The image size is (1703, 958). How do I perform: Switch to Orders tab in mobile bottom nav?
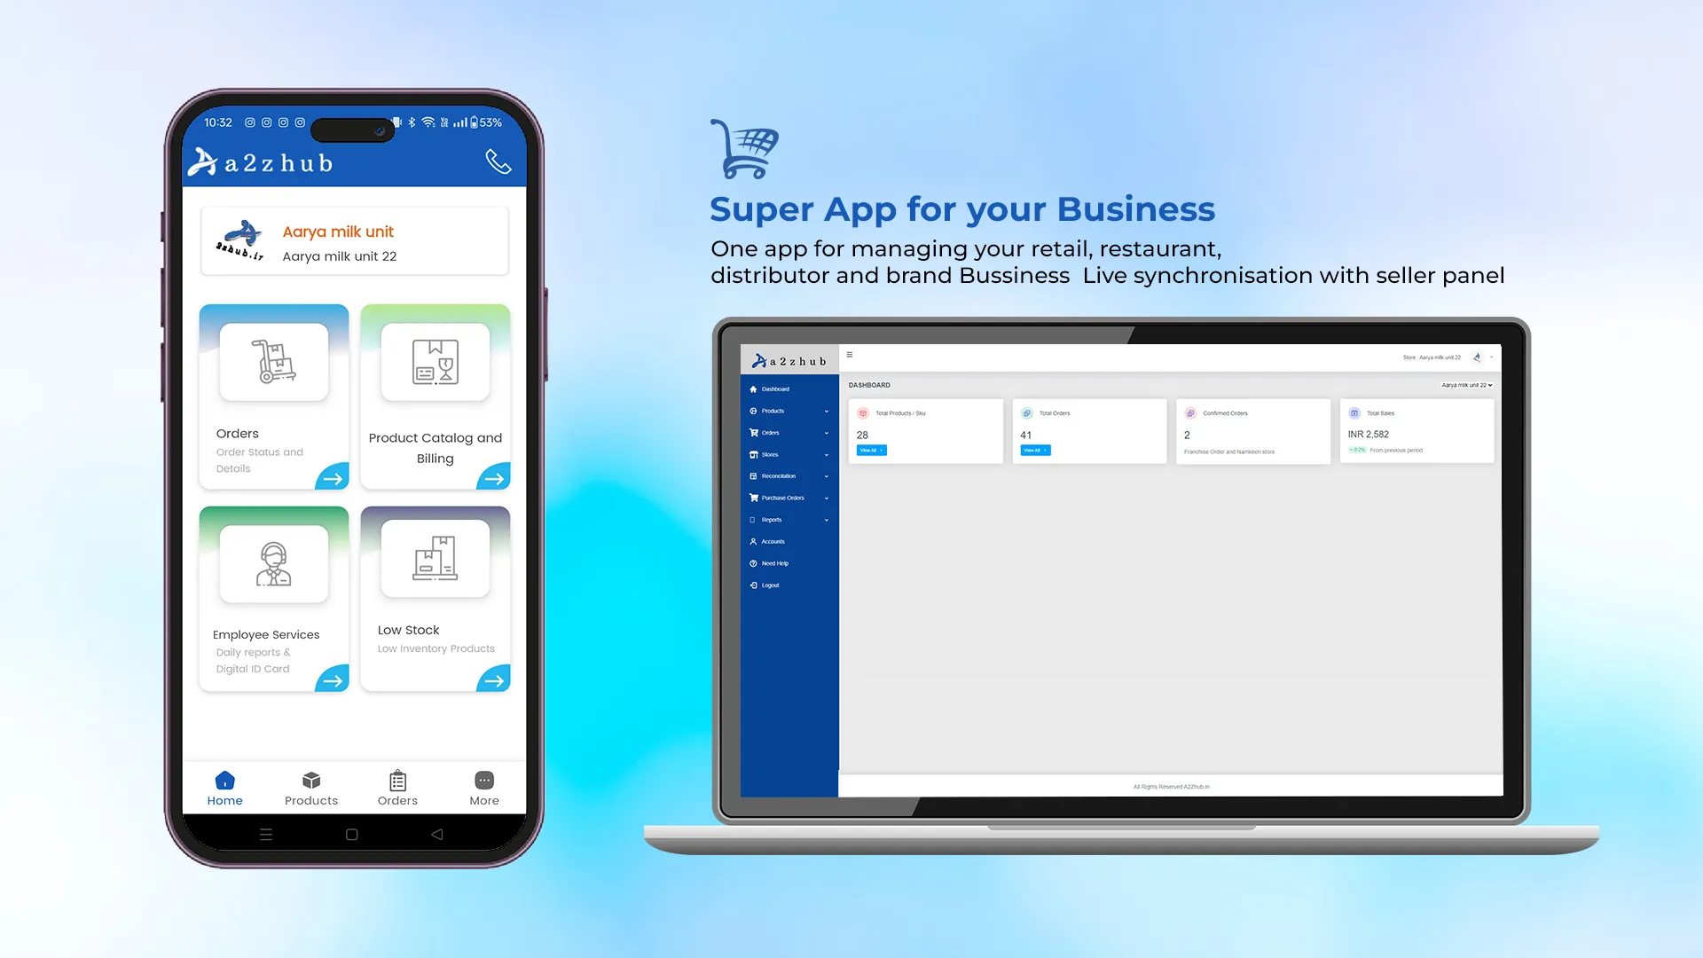pyautogui.click(x=396, y=786)
